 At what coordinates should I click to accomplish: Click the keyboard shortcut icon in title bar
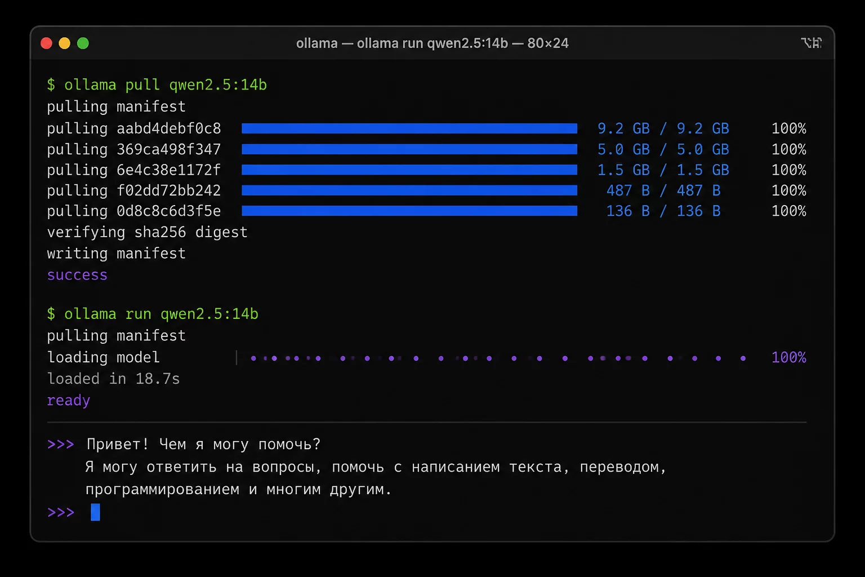pyautogui.click(x=811, y=43)
